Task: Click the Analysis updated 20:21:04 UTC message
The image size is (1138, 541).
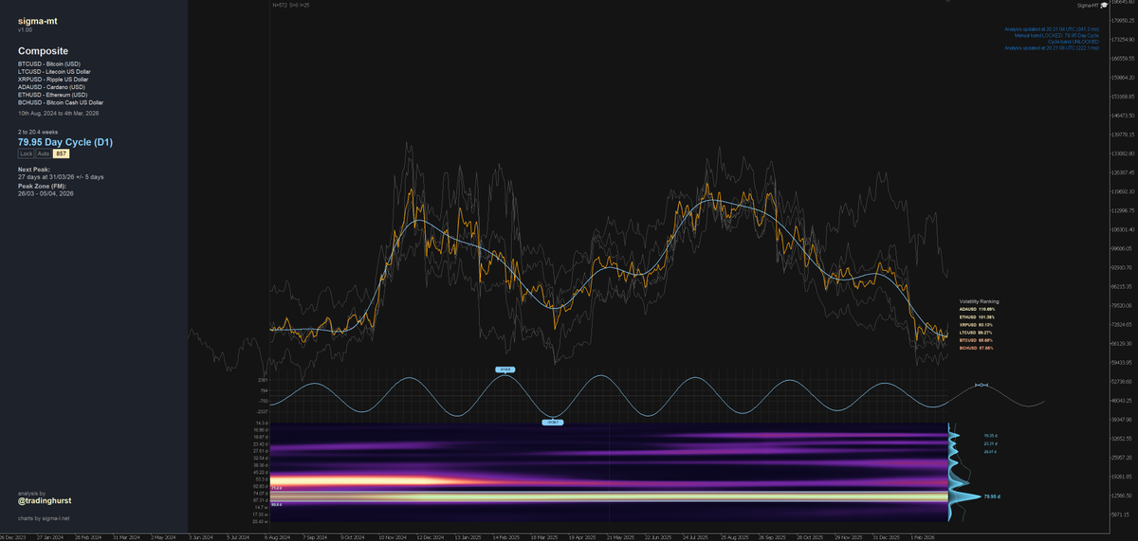Action: pyautogui.click(x=1052, y=29)
